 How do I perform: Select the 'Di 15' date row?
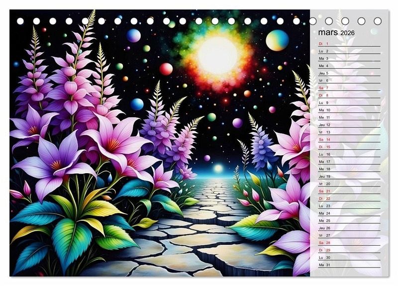(350, 147)
